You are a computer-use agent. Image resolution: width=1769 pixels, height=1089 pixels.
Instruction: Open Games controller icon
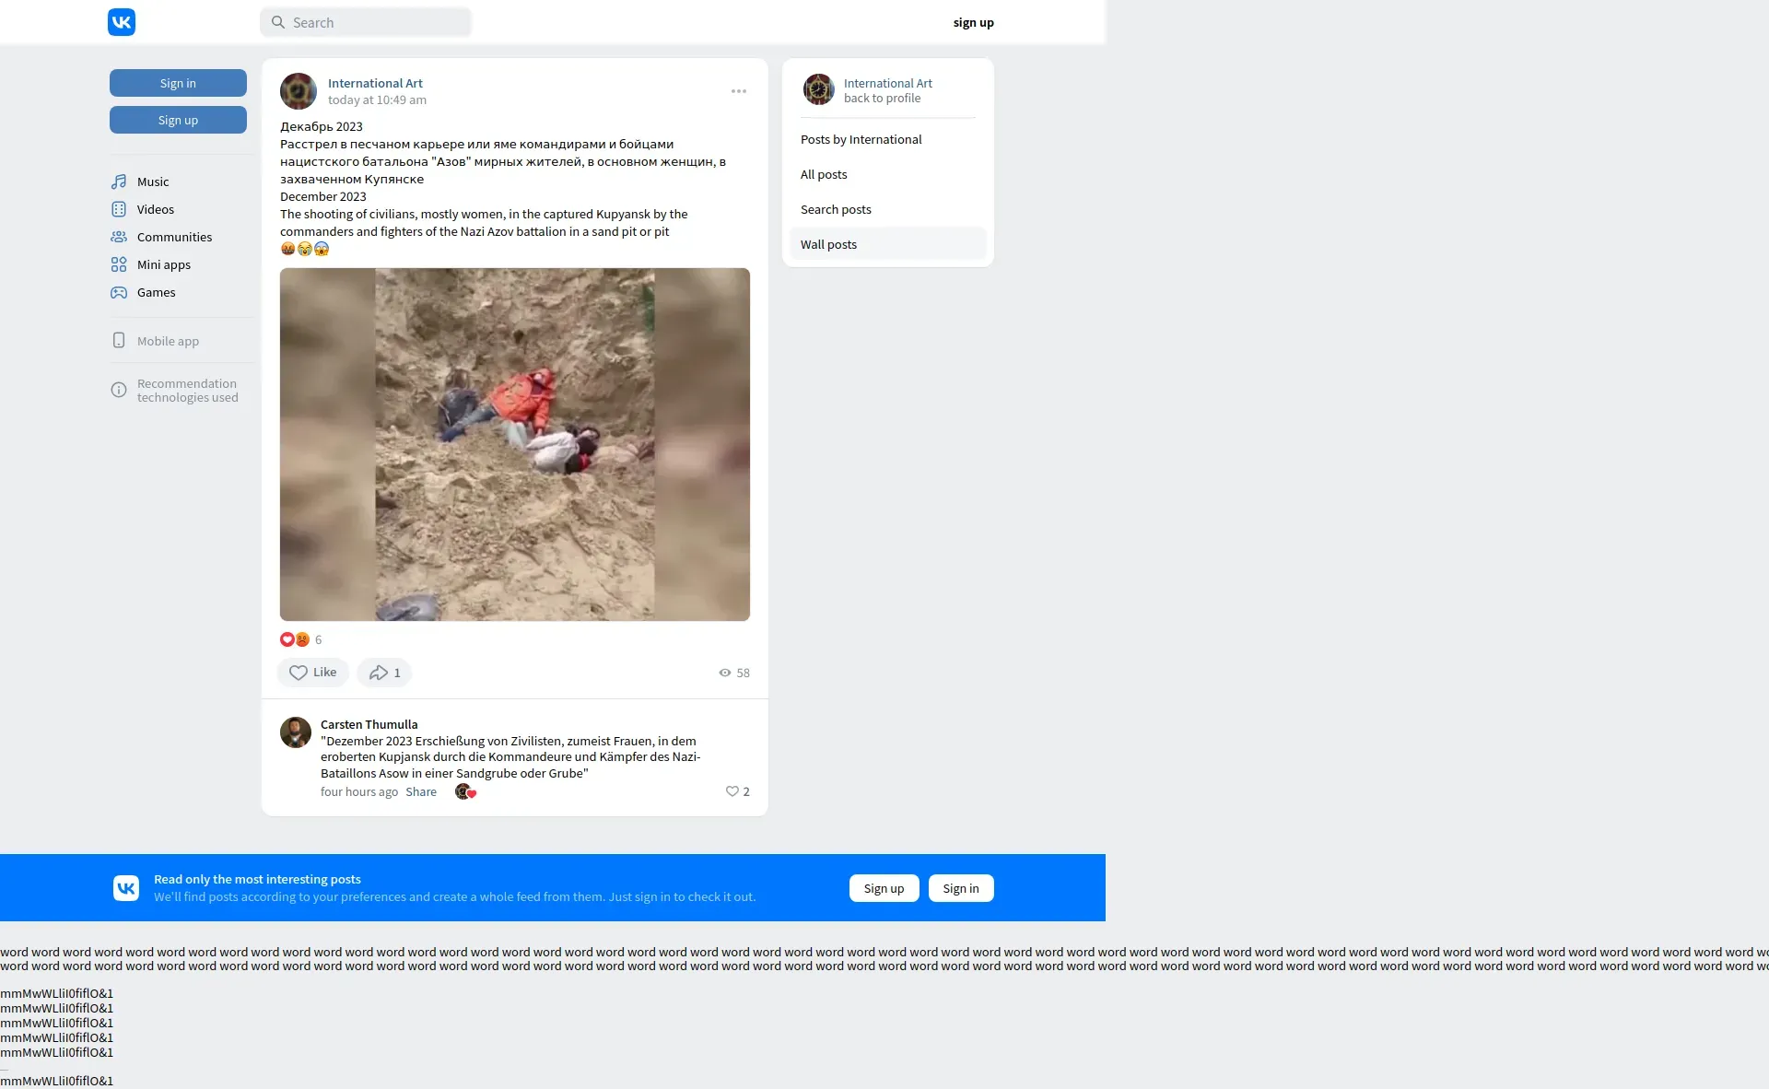pos(119,292)
